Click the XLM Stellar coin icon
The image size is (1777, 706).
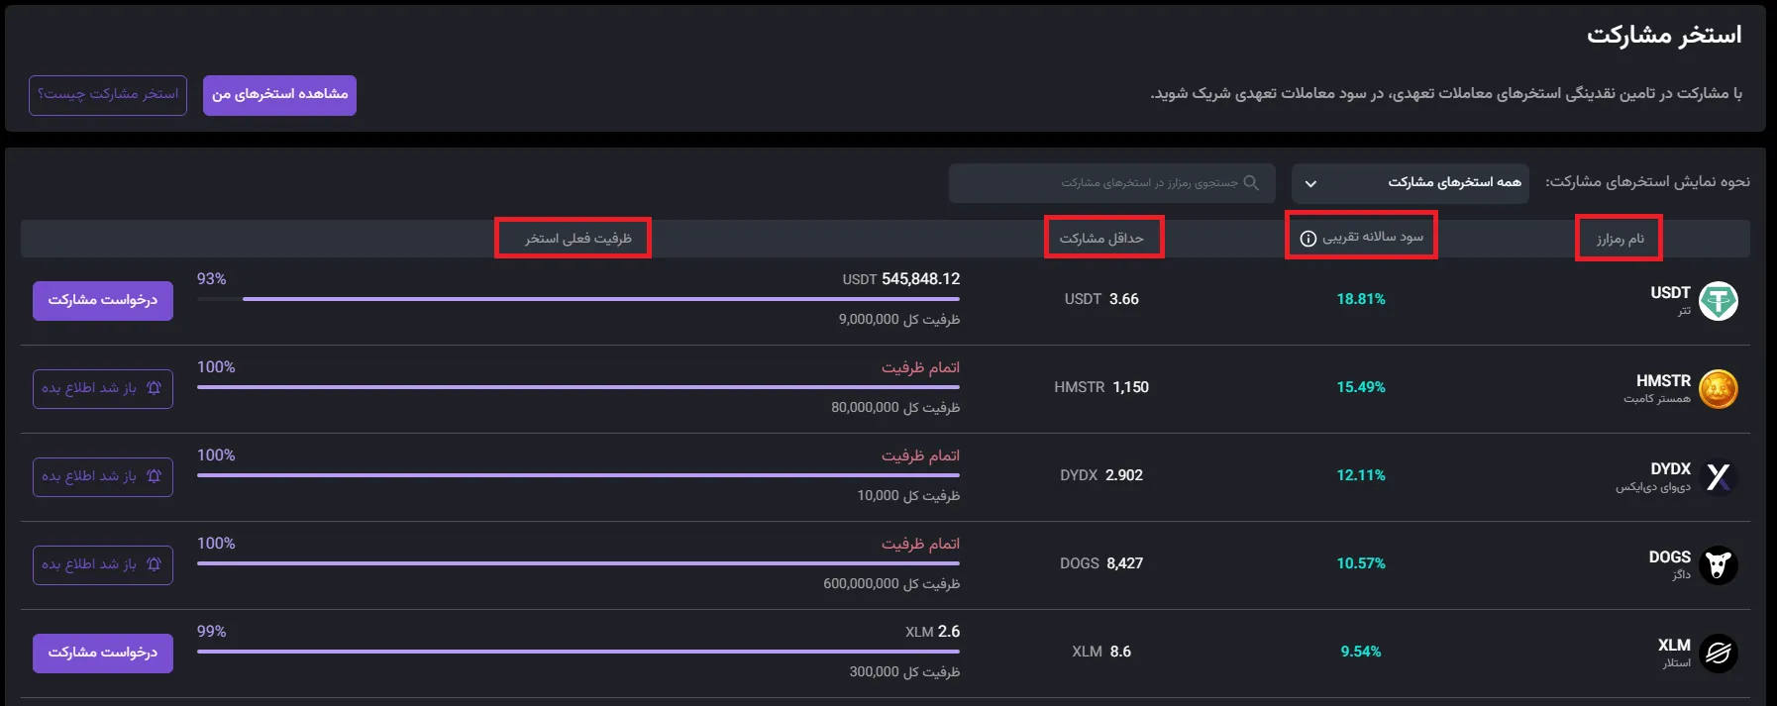1719,653
